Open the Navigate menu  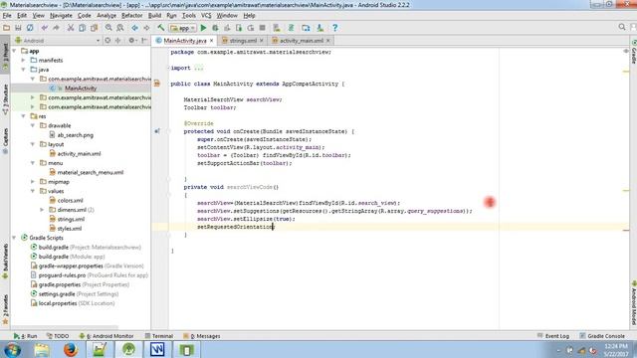(x=61, y=16)
